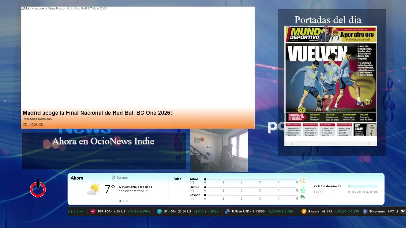Click the Mayormente despejado text
Image resolution: width=406 pixels, height=228 pixels.
tap(135, 187)
